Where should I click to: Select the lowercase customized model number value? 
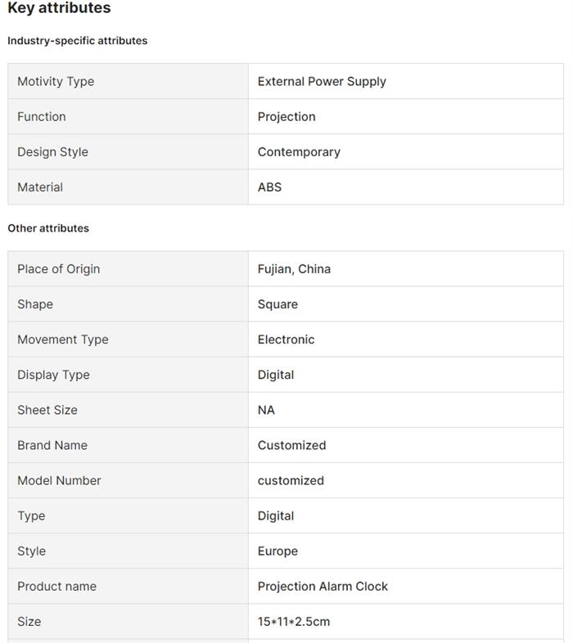tap(291, 480)
